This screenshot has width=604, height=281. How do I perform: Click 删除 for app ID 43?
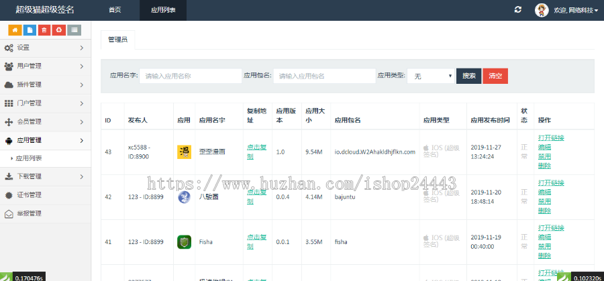(544, 166)
